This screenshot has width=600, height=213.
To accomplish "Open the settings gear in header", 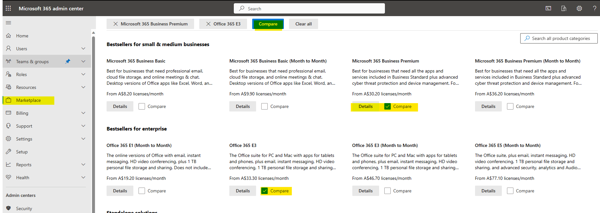I will pos(579,8).
